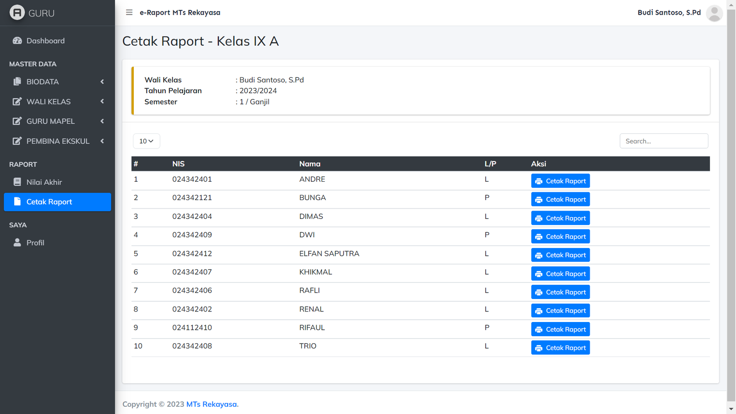Screen dimensions: 736x414
Task: Click into the Search input field
Action: click(x=663, y=141)
